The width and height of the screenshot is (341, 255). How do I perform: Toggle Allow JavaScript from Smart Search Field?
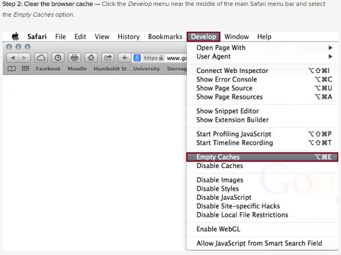pos(263,243)
